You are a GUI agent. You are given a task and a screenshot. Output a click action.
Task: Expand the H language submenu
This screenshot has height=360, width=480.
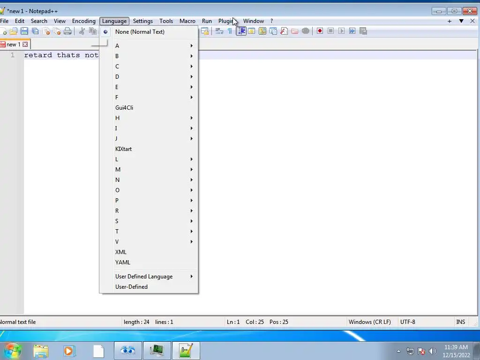point(149,118)
